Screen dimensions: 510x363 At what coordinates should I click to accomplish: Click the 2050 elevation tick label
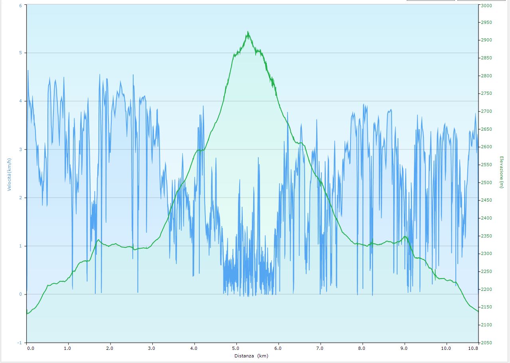click(486, 343)
